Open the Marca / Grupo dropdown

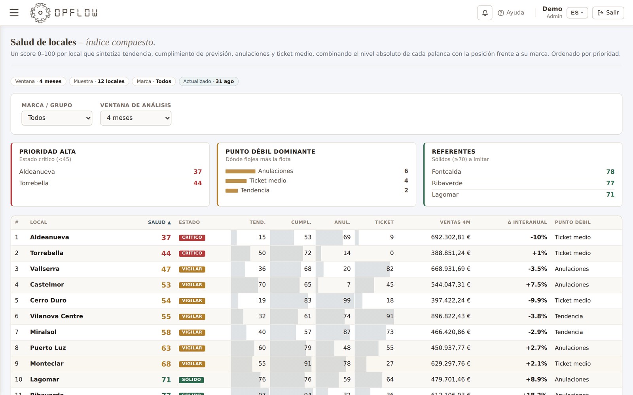point(57,118)
